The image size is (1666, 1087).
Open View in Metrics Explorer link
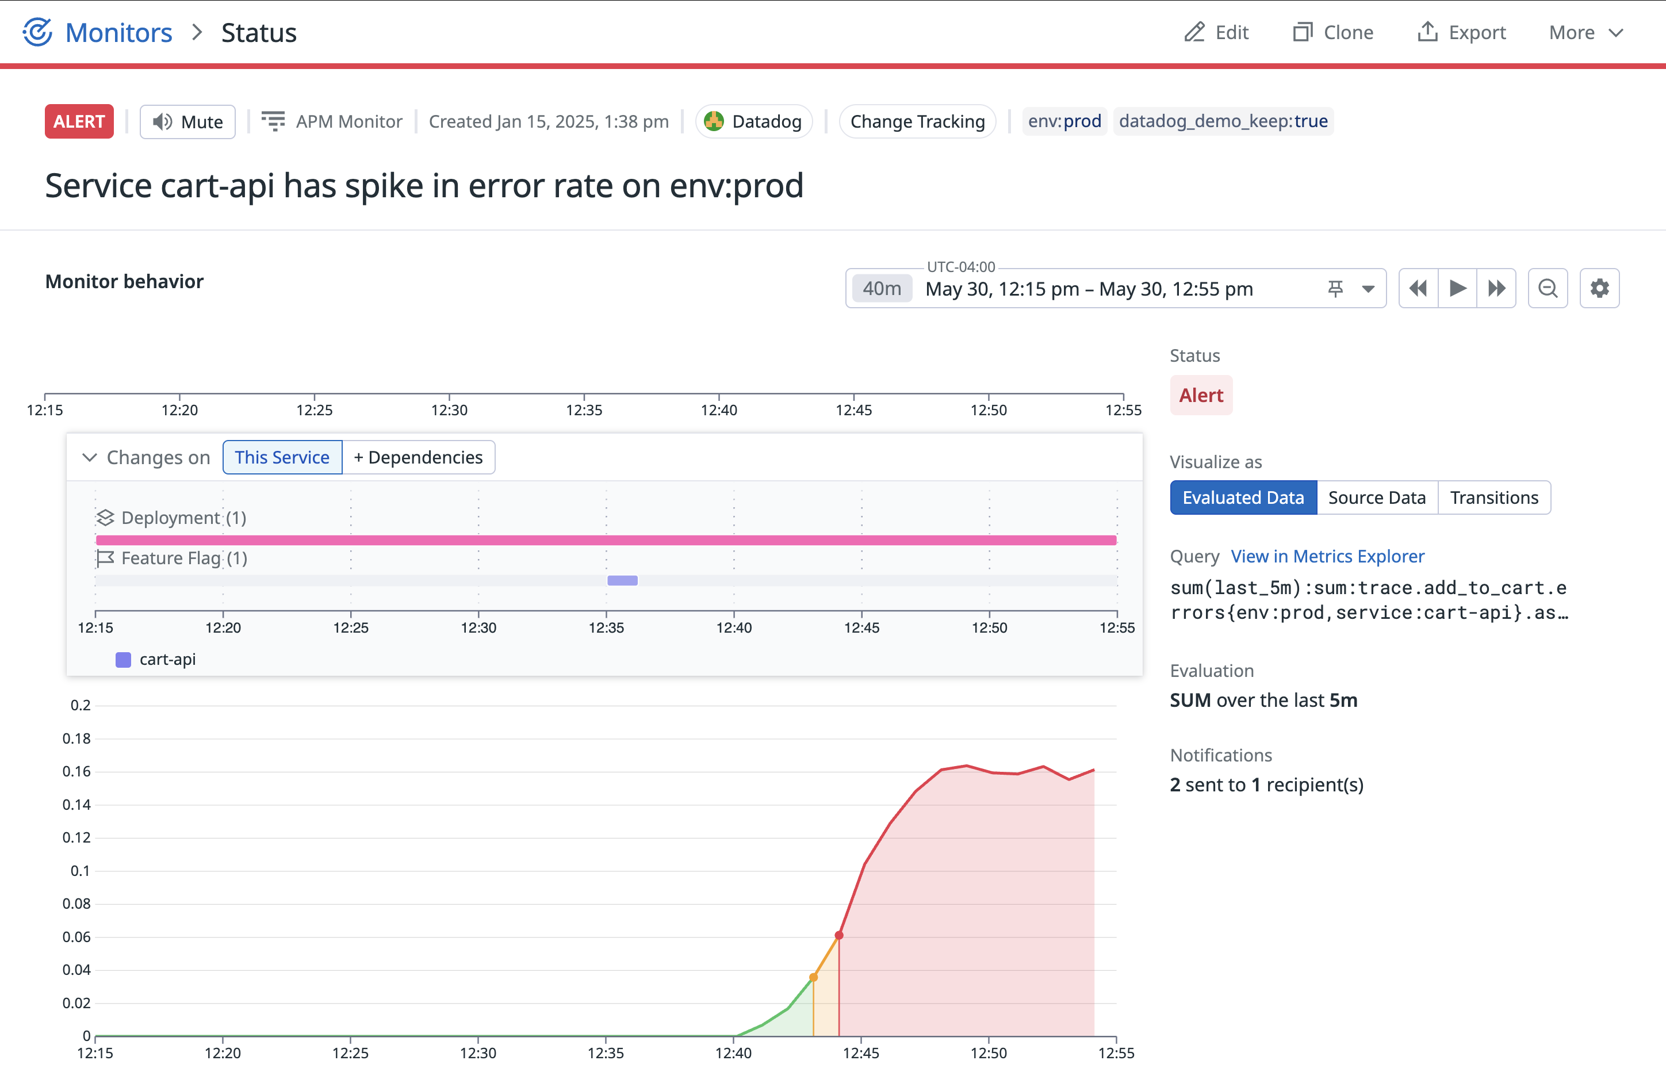pyautogui.click(x=1327, y=557)
